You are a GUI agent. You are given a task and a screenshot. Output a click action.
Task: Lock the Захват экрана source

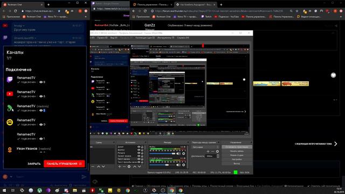coord(142,156)
